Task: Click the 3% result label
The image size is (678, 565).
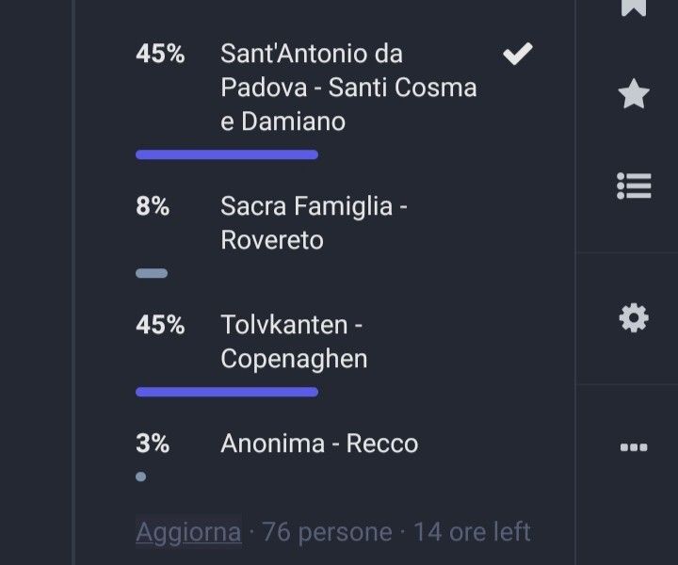Action: tap(153, 444)
